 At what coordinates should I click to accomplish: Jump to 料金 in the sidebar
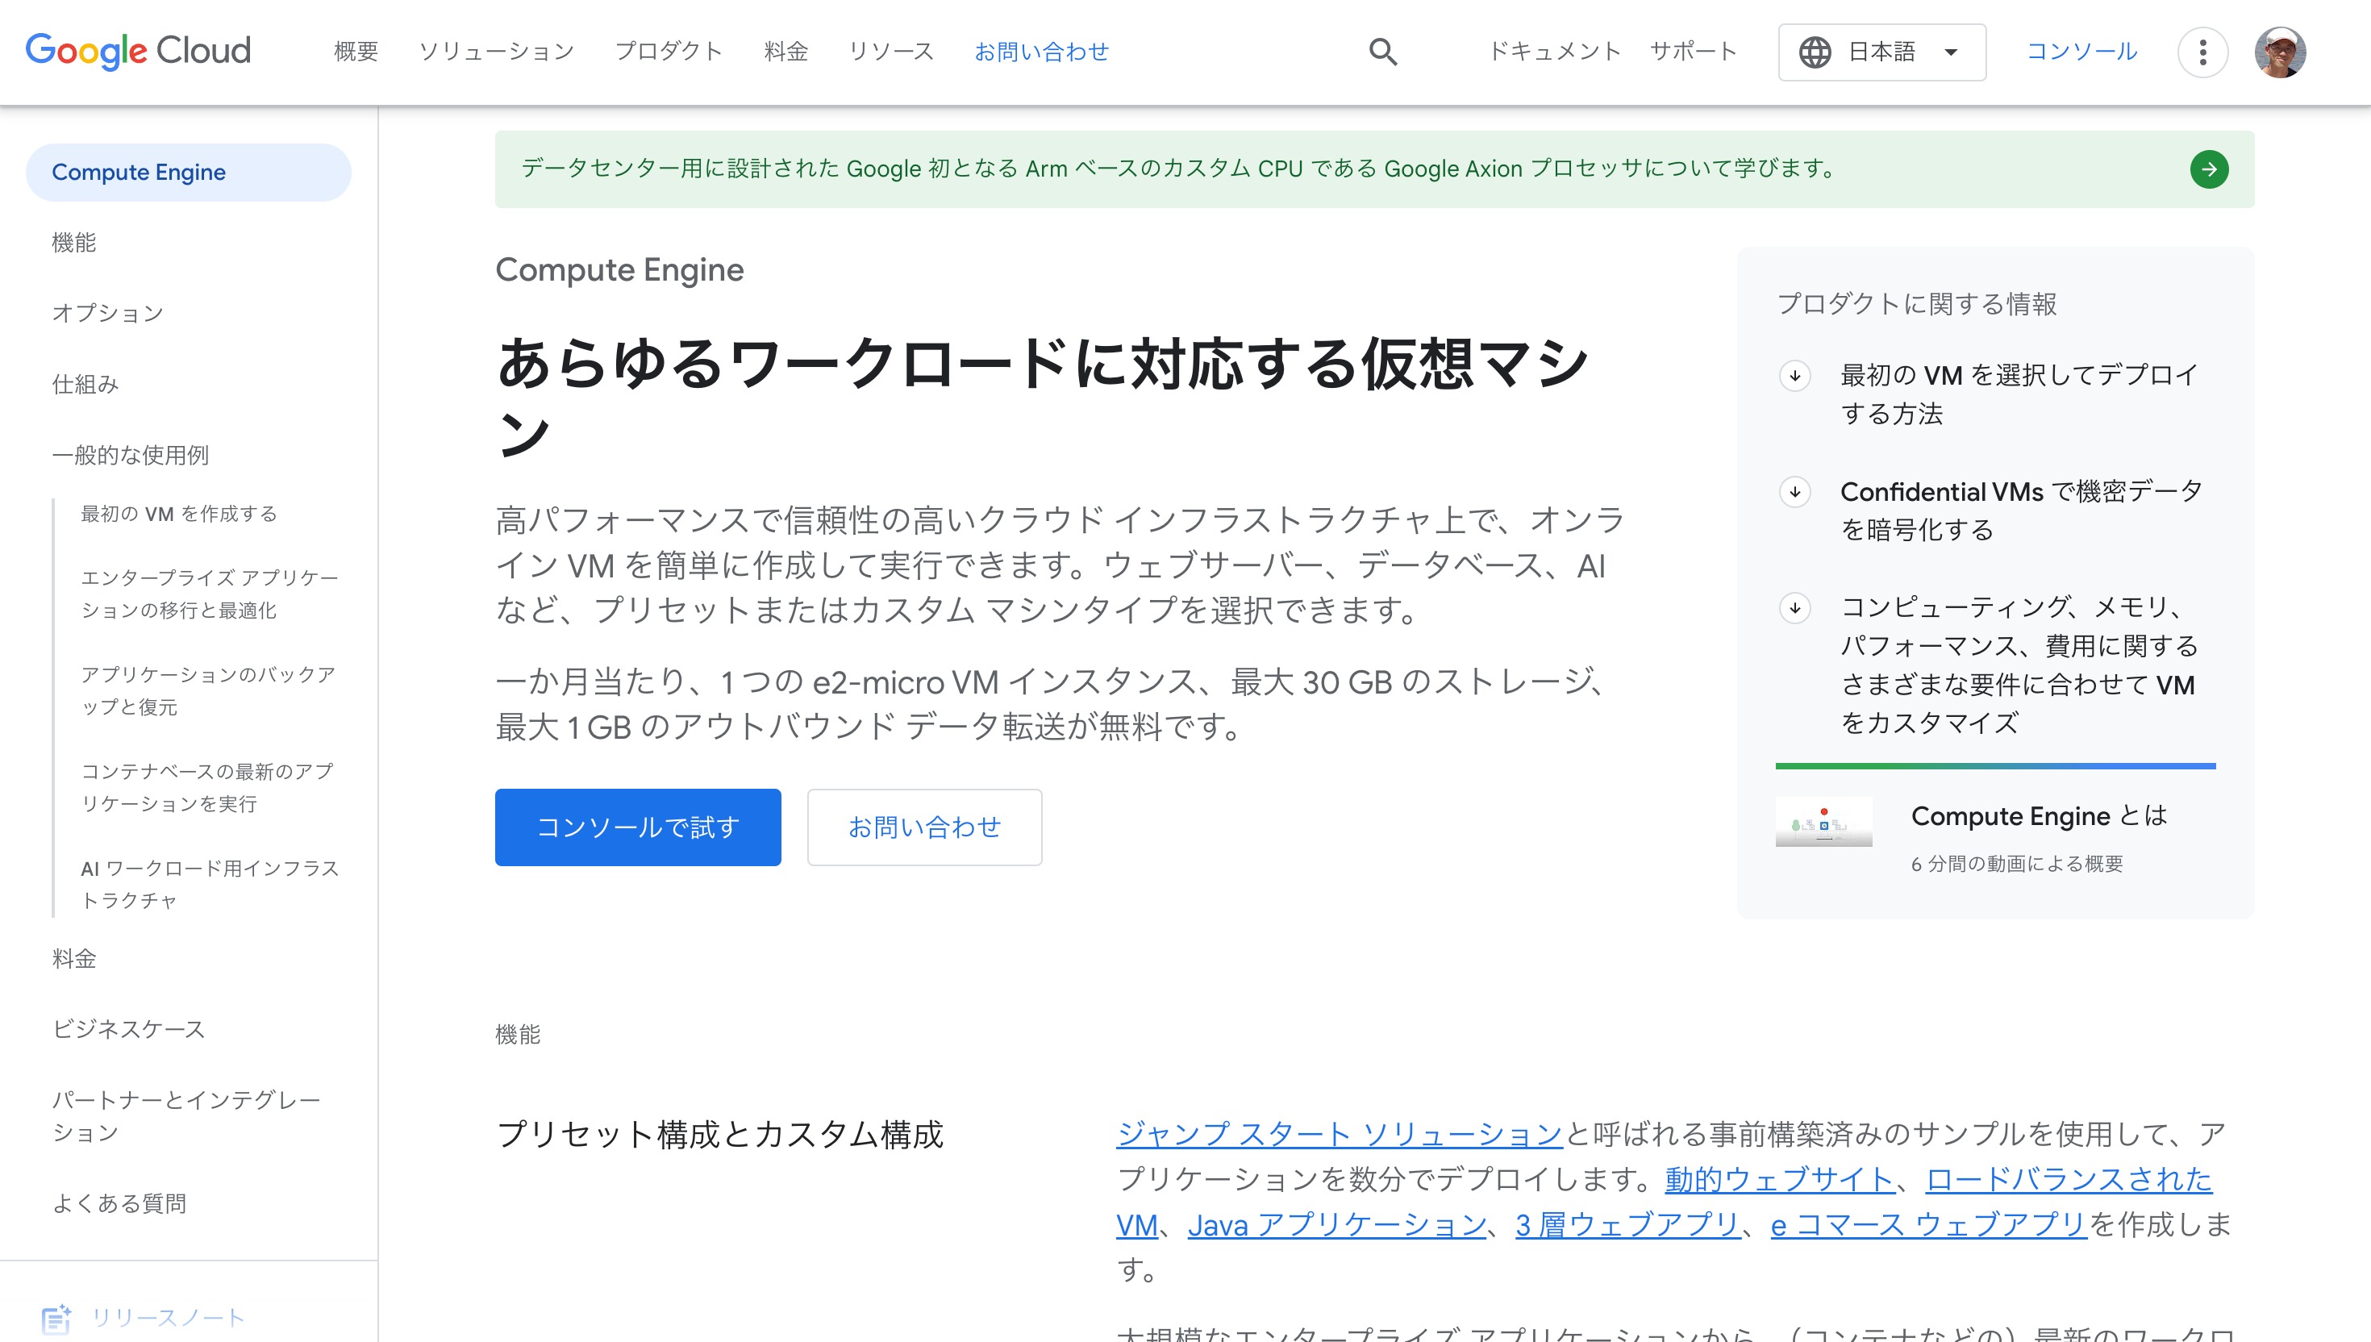(73, 959)
